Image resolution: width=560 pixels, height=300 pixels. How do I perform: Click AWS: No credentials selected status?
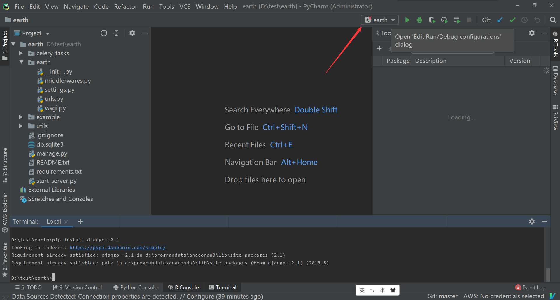504,296
